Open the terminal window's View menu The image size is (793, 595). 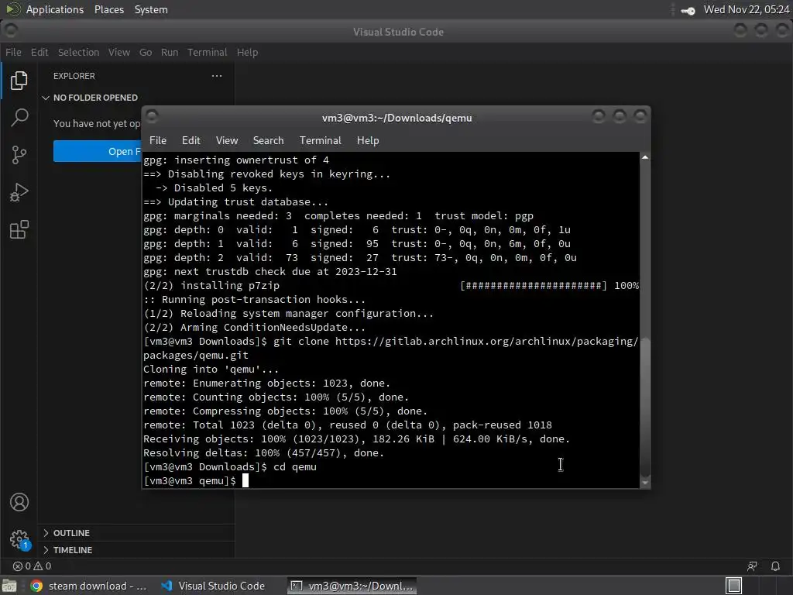(x=227, y=141)
